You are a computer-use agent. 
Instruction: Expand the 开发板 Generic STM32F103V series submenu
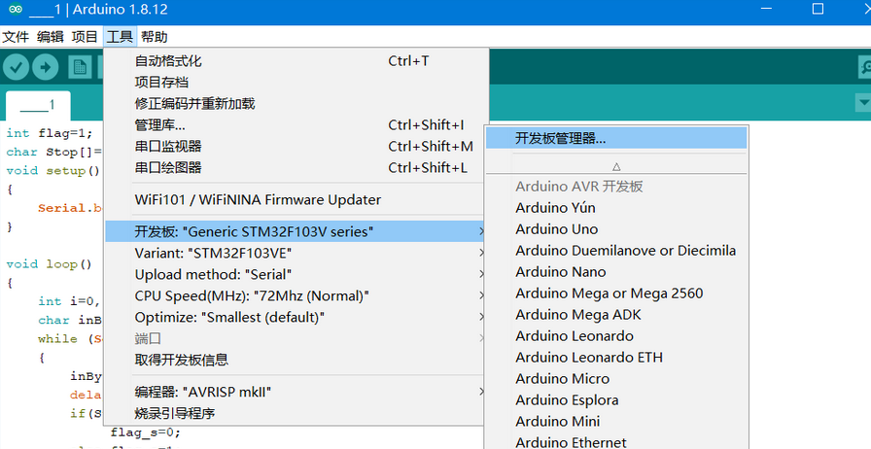pos(296,231)
